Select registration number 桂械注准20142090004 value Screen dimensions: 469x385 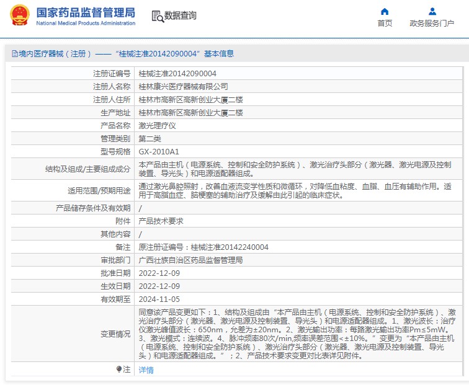(177, 74)
